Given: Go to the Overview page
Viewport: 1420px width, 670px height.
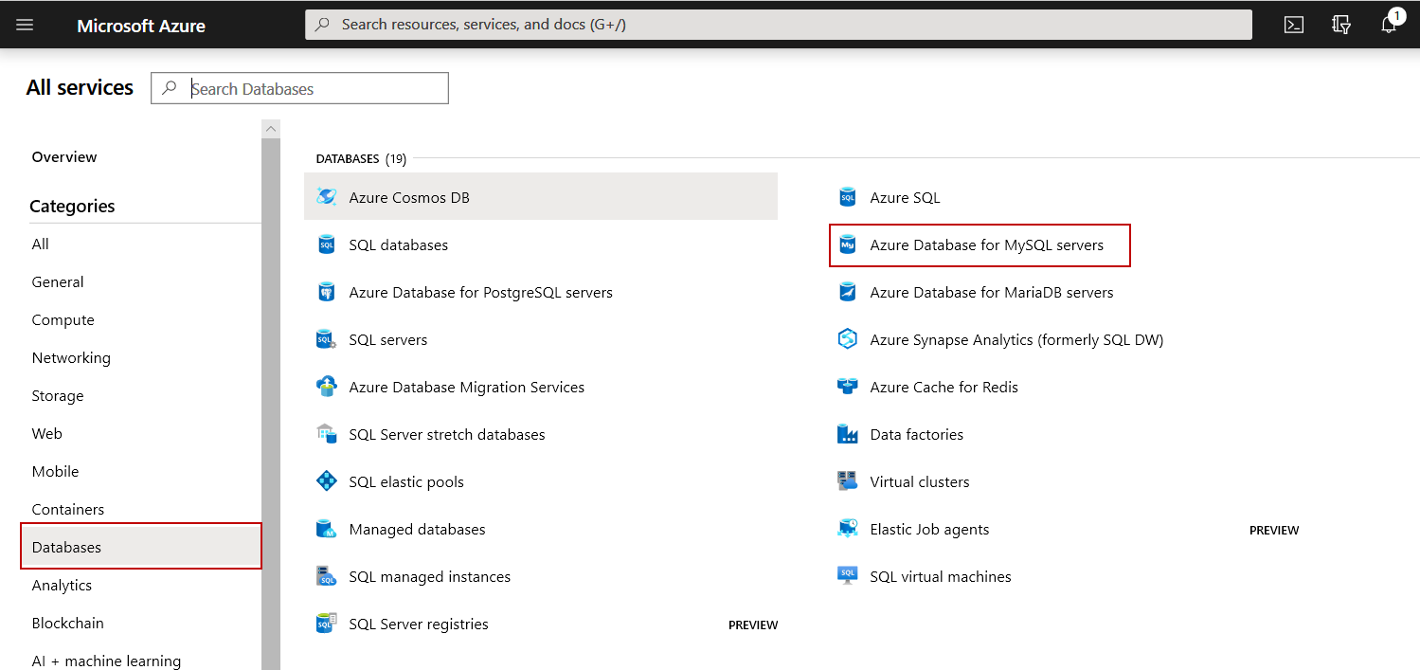Looking at the screenshot, I should [64, 156].
